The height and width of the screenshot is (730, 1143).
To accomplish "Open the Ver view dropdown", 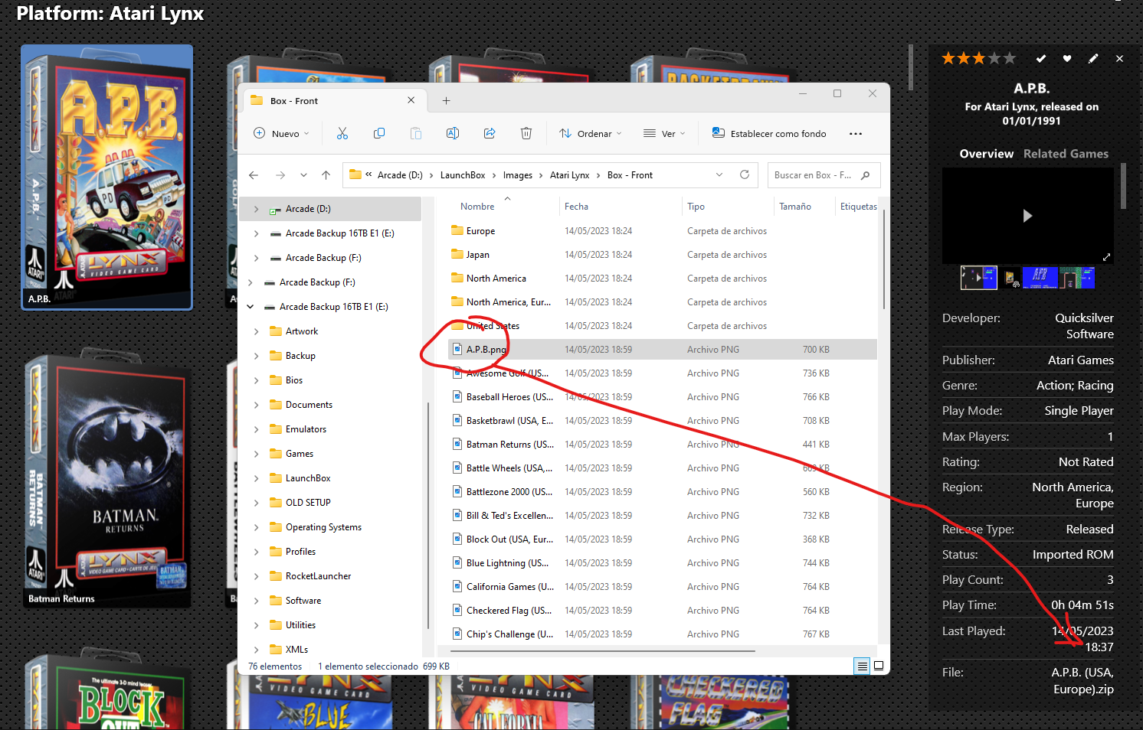I will tap(664, 133).
